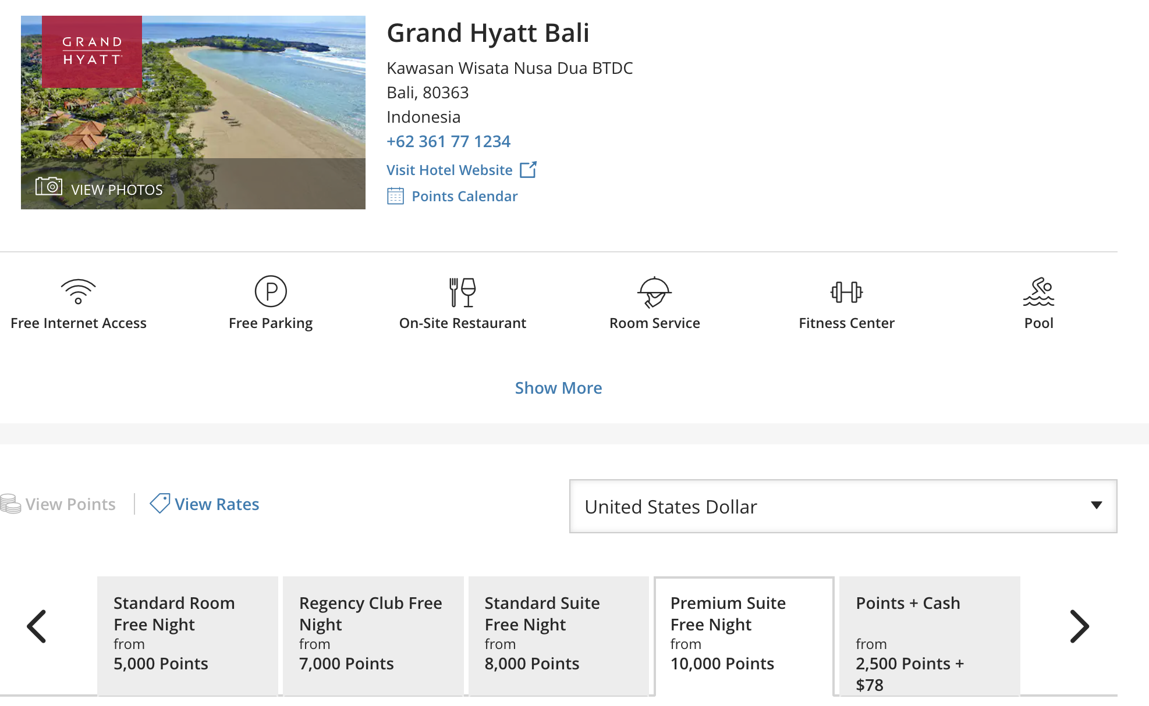Switch to View Points display
This screenshot has width=1149, height=706.
(x=60, y=504)
